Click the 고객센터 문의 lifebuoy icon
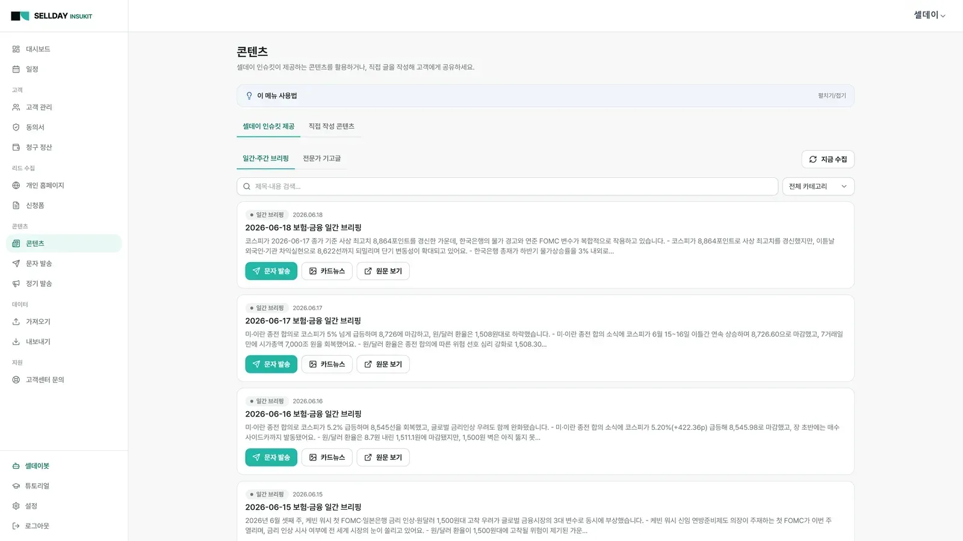Viewport: 963px width, 541px height. pyautogui.click(x=16, y=380)
